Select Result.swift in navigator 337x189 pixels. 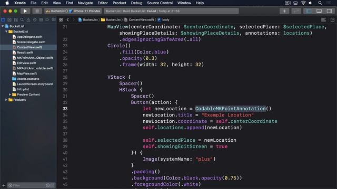[25, 52]
